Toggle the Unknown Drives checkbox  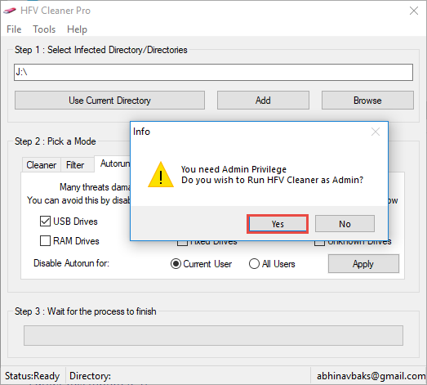pos(319,243)
